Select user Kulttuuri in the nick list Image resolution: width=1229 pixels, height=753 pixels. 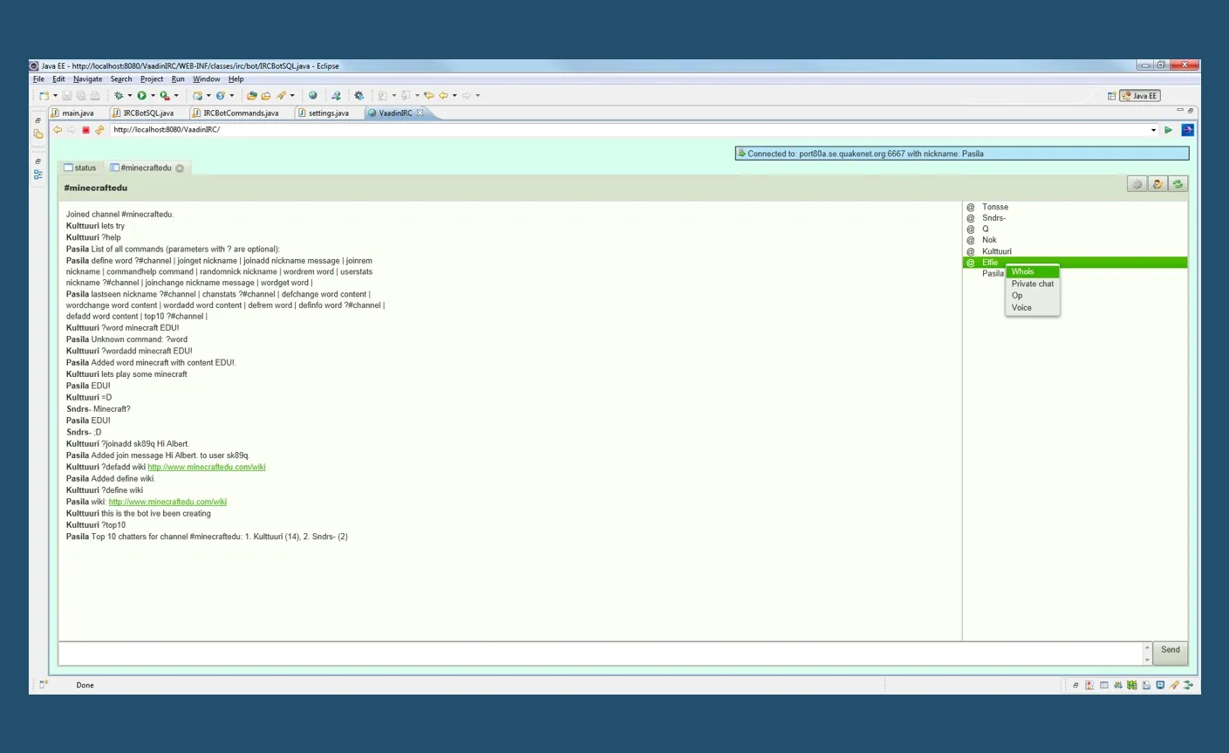pyautogui.click(x=997, y=251)
